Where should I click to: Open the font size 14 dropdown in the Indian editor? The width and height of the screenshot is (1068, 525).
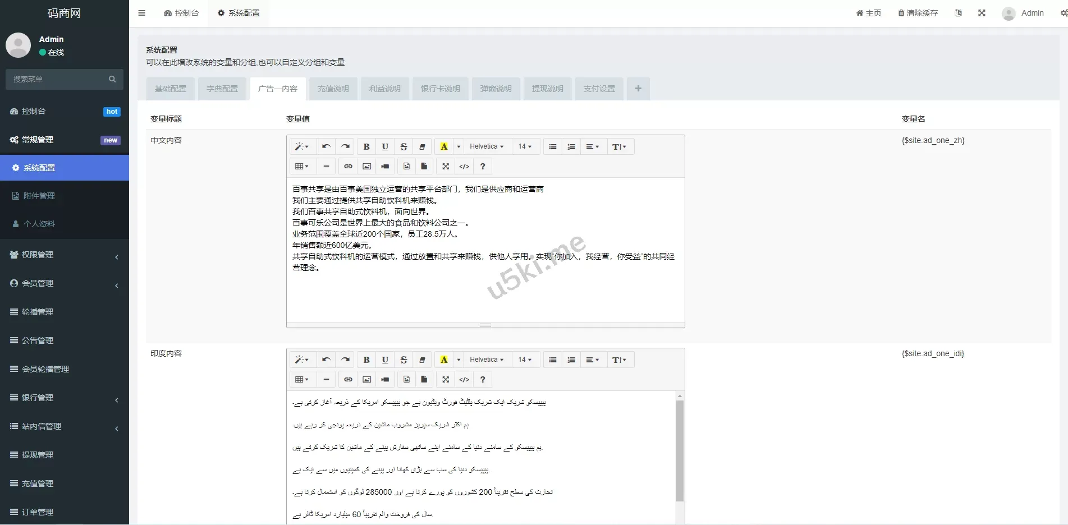click(x=525, y=360)
